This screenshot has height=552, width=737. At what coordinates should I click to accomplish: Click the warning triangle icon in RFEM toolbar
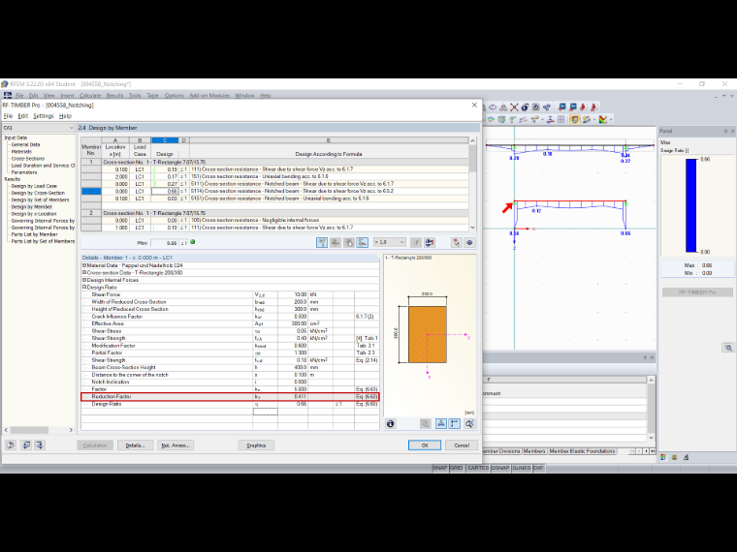click(x=503, y=107)
